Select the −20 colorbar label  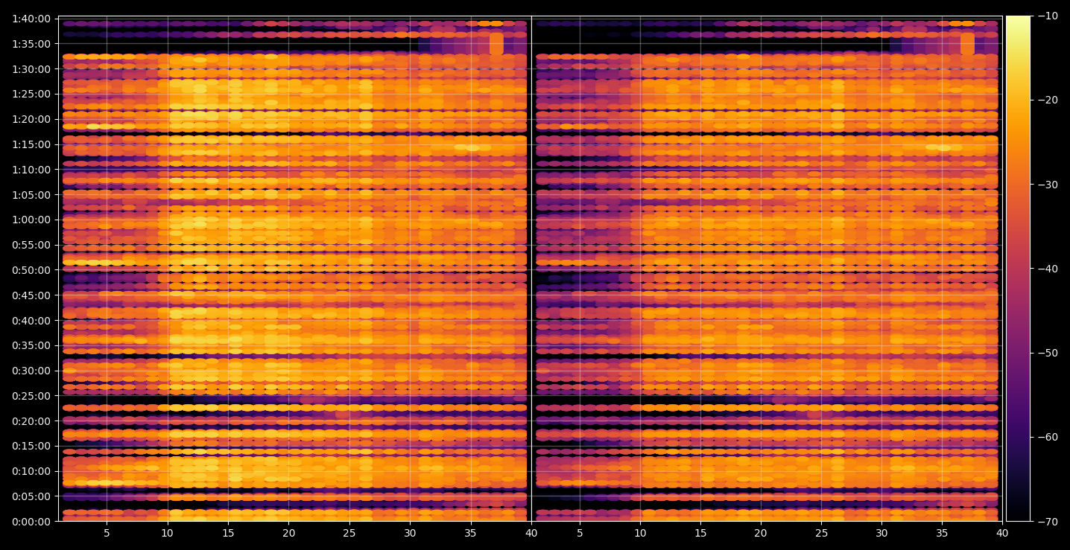tap(1047, 100)
